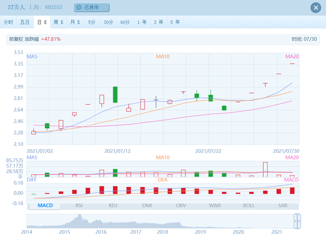Screen dimensions: 326x244
Task: Click the 85.75万 volume axis value
Action: click(x=15, y=160)
